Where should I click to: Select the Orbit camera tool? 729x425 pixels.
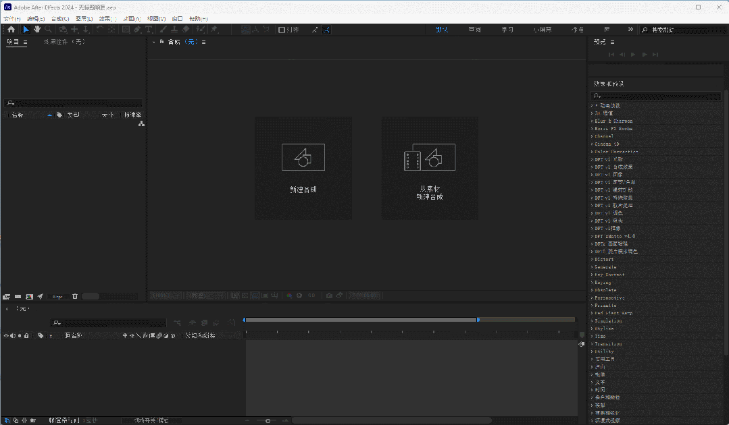point(63,29)
